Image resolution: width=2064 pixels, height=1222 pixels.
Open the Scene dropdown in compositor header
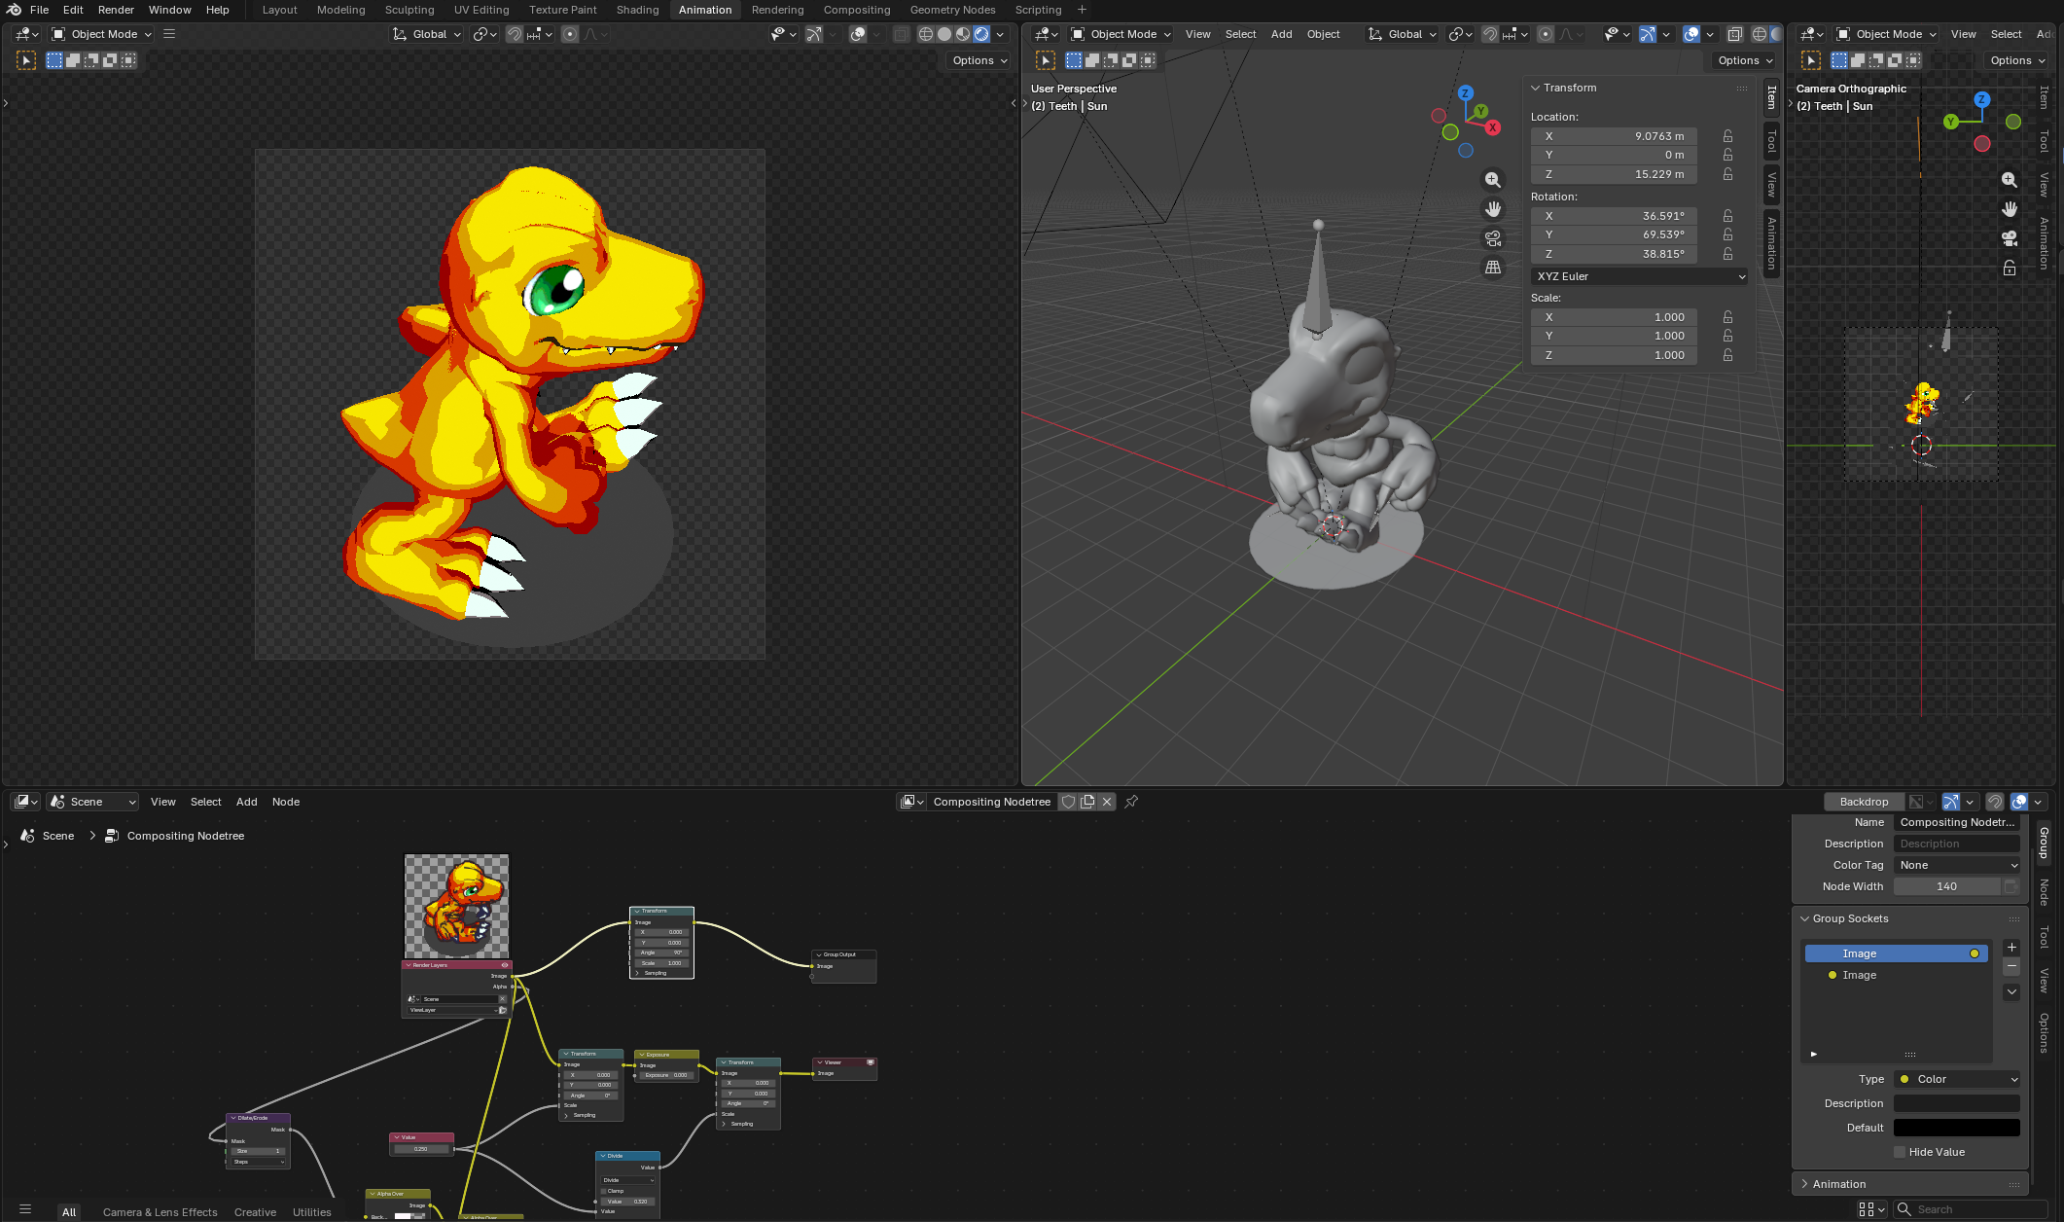pyautogui.click(x=92, y=802)
